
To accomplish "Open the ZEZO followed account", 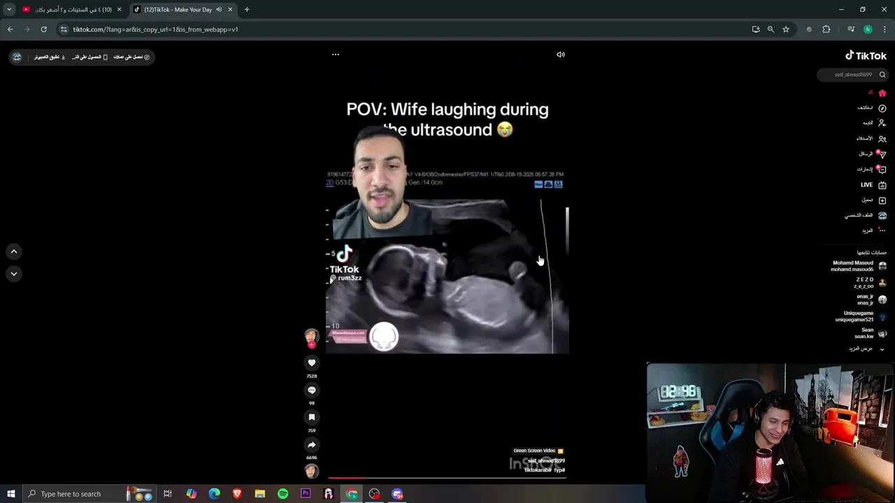I will click(x=870, y=283).
